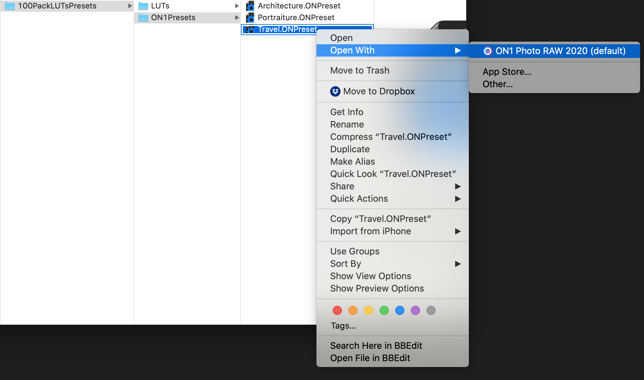Choose Open from the context menu
This screenshot has height=380, width=644.
tap(393, 38)
